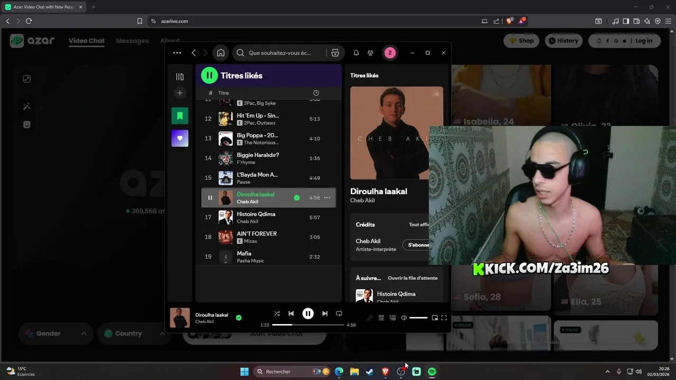Enter Spotify full screen mode
This screenshot has height=380, width=676.
(444, 318)
